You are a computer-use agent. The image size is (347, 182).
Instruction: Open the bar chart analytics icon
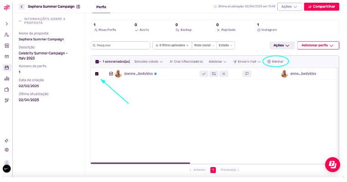(x=7, y=79)
